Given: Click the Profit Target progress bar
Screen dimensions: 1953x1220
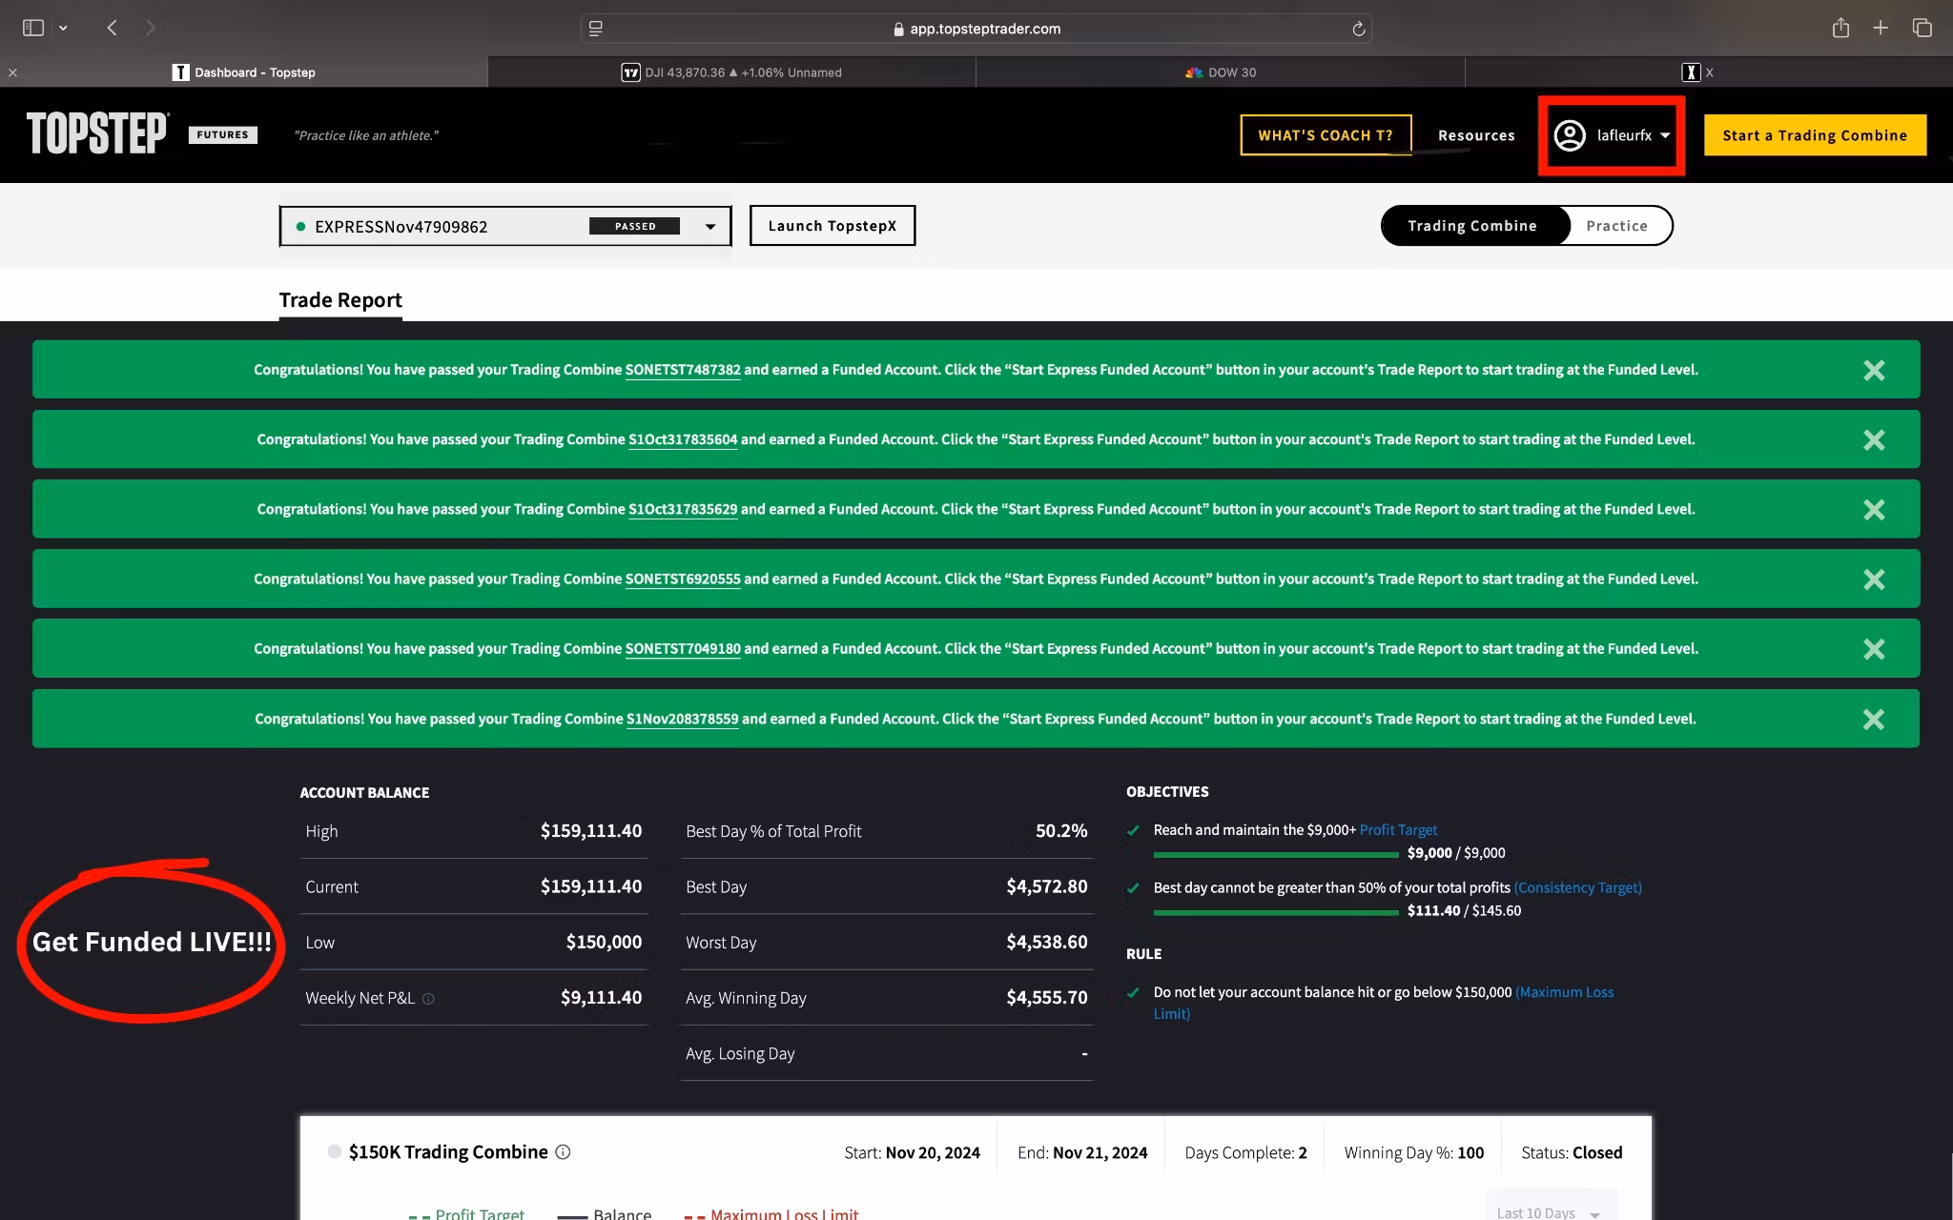Looking at the screenshot, I should (x=1276, y=854).
